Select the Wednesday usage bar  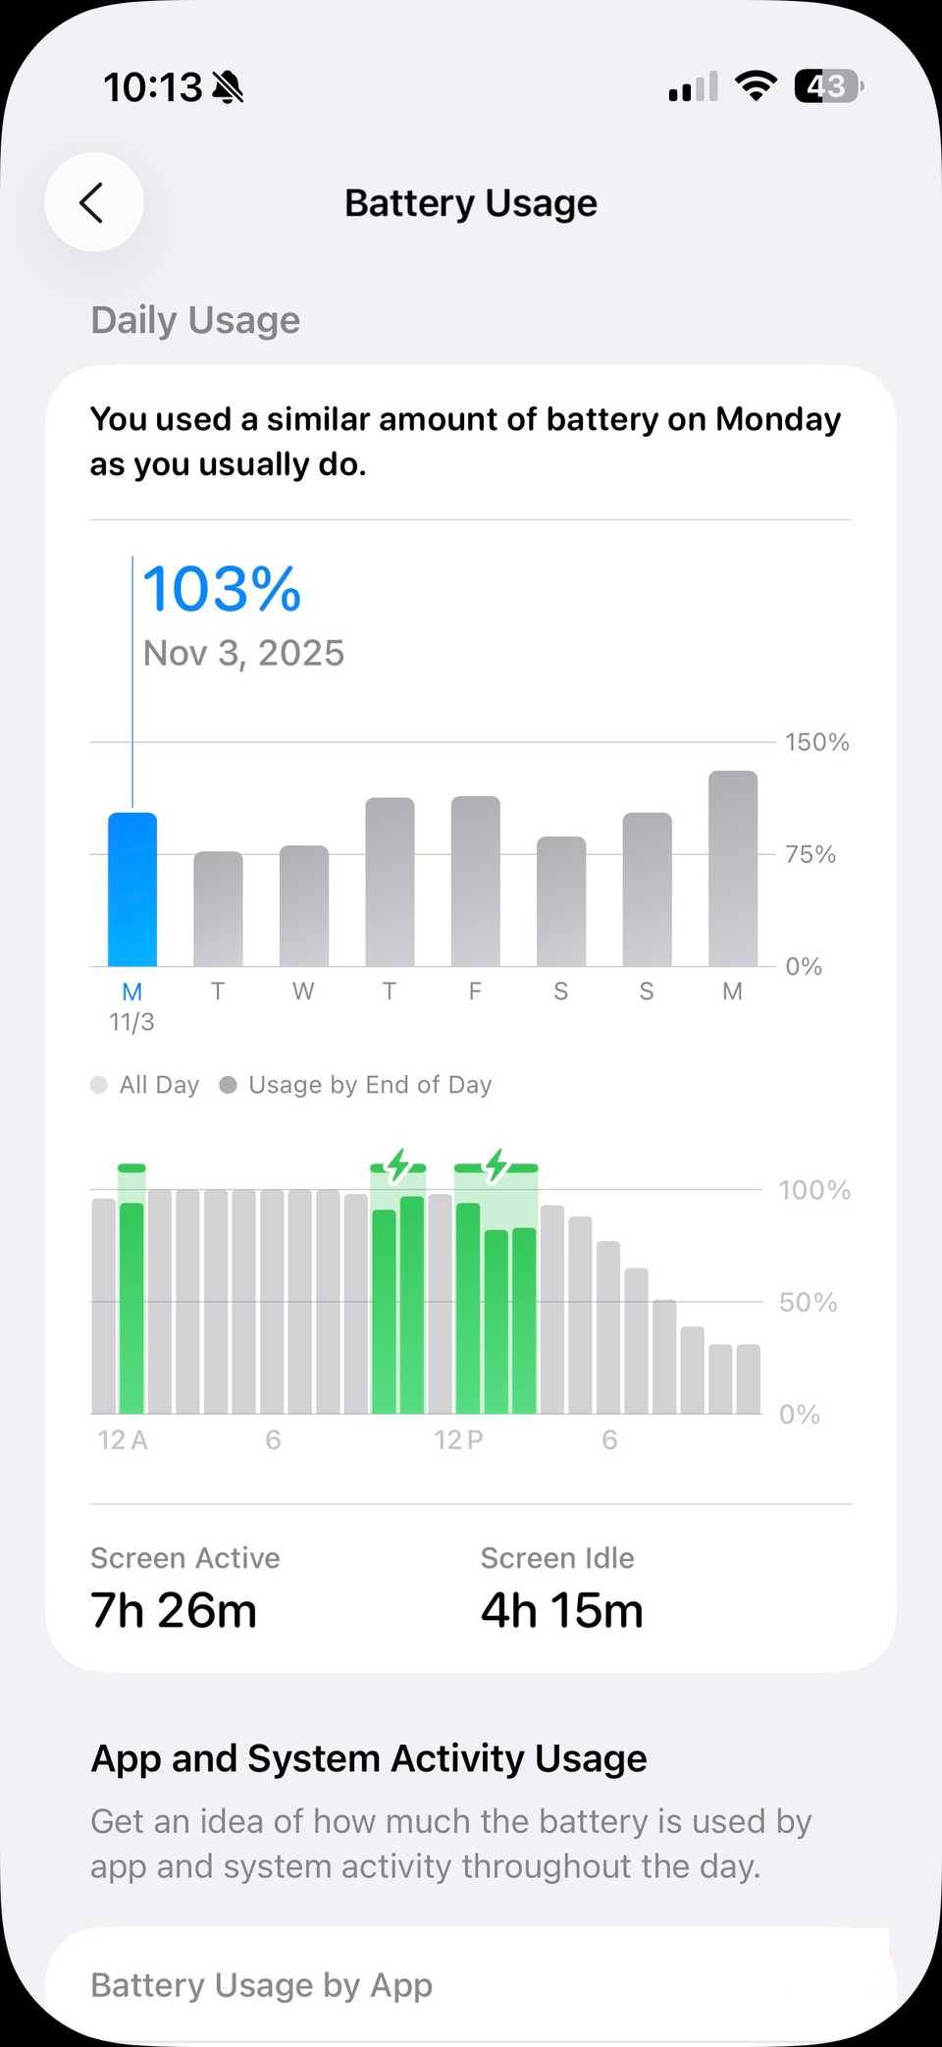304,906
